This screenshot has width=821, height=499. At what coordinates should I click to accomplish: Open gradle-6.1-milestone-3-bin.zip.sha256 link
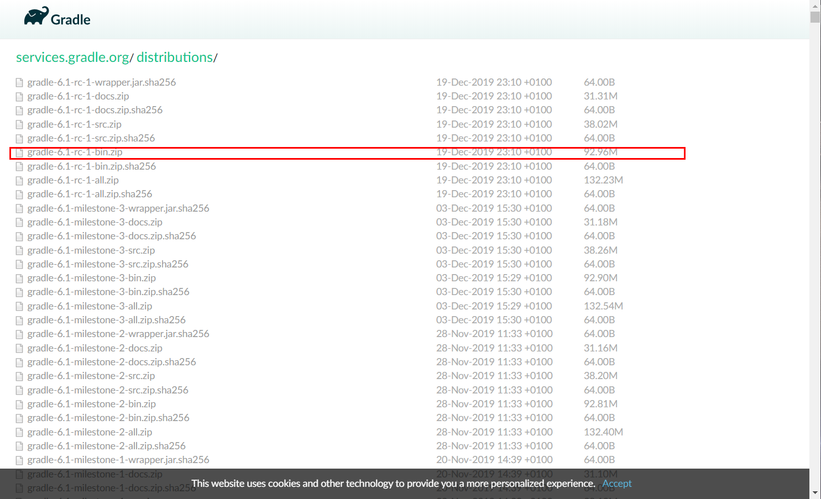click(x=108, y=292)
